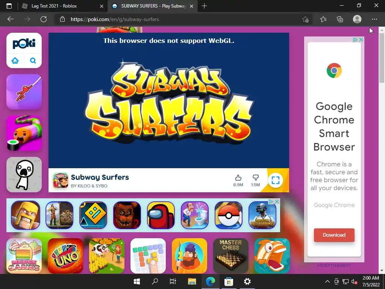
Task: Open the Poki home icon
Action: (15, 60)
